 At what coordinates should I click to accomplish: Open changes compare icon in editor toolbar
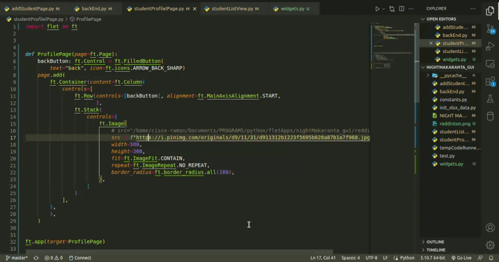point(392,9)
